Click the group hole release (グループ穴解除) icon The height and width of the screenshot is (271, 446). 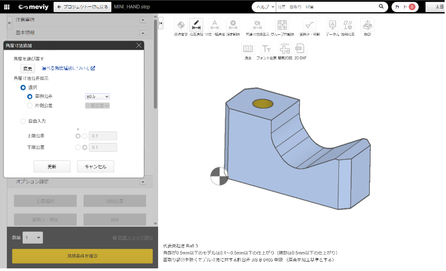point(282,25)
